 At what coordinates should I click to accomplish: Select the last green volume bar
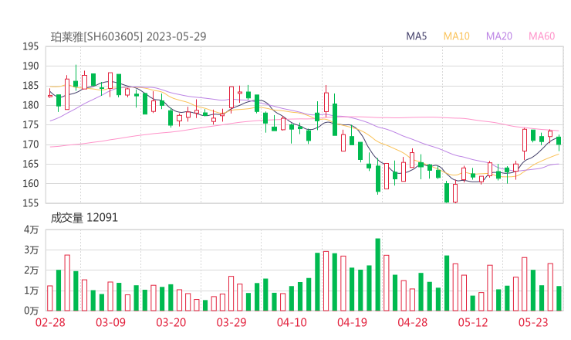pyautogui.click(x=559, y=298)
